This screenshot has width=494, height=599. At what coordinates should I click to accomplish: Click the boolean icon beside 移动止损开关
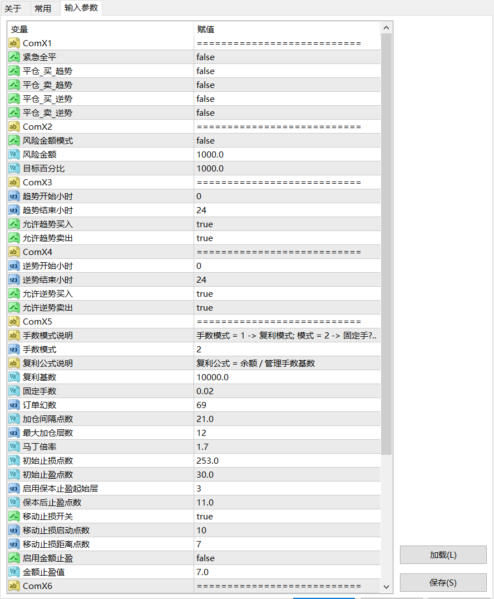(14, 516)
